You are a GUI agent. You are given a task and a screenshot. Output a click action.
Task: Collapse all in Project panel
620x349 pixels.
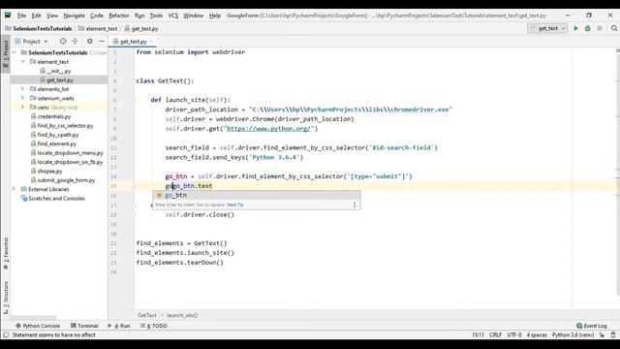point(75,41)
